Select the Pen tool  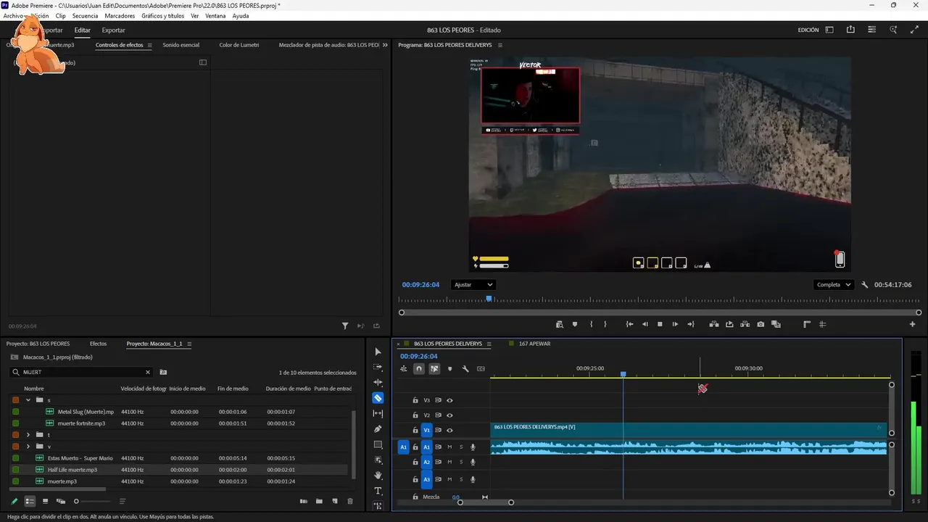click(x=378, y=429)
